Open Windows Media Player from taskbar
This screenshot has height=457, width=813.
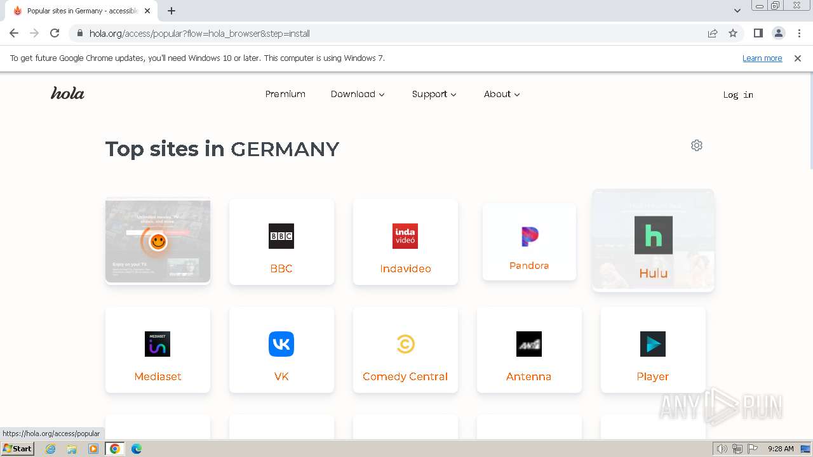(93, 449)
